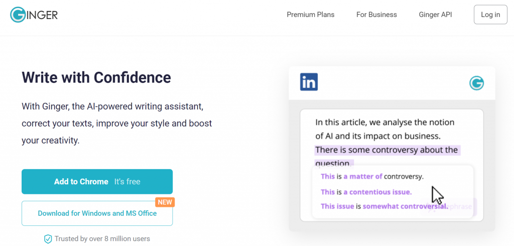514x246 pixels.
Task: Click the shield checkmark trust icon
Action: click(48, 239)
